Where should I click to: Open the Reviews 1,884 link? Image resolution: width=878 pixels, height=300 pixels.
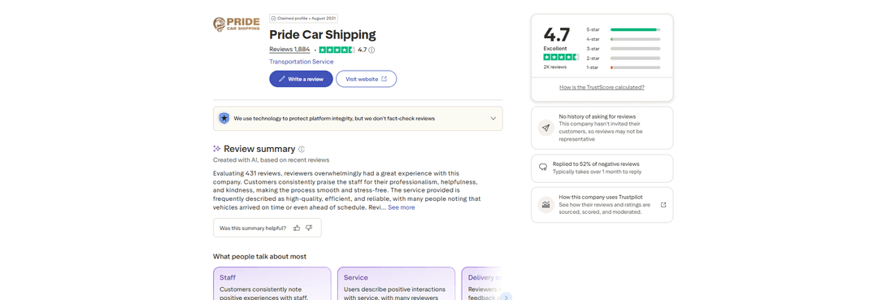(289, 50)
